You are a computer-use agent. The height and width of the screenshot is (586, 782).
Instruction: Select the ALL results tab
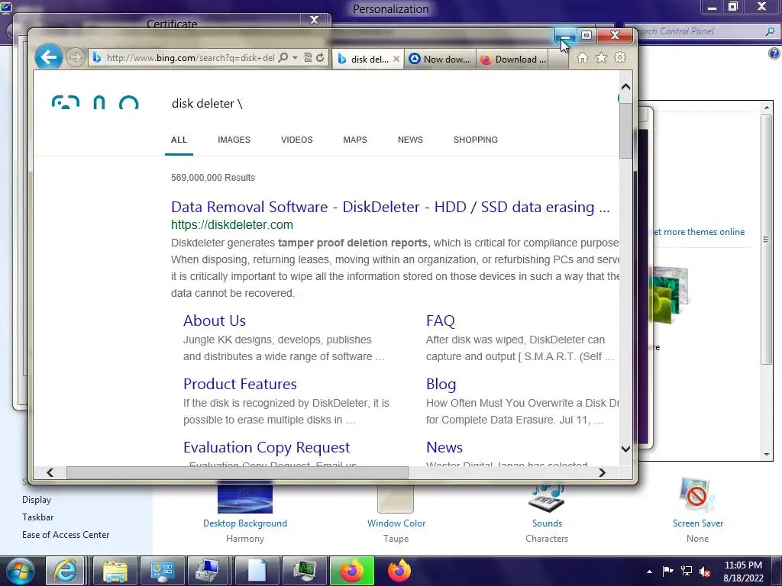tap(179, 140)
